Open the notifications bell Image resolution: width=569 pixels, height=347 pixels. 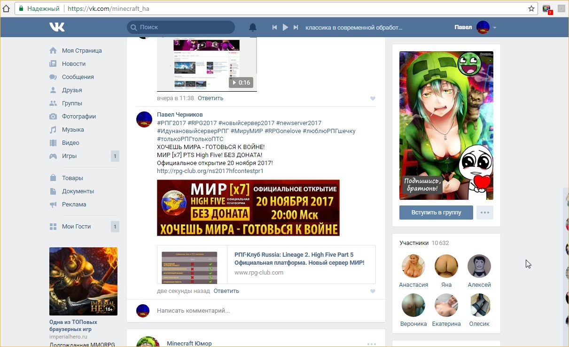coord(253,27)
